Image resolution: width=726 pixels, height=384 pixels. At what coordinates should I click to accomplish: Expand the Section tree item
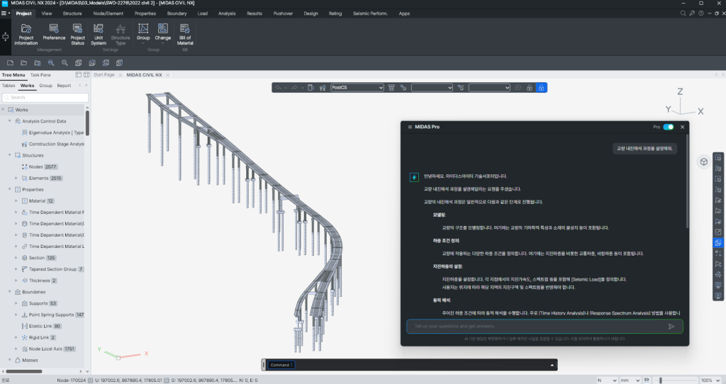(x=16, y=258)
